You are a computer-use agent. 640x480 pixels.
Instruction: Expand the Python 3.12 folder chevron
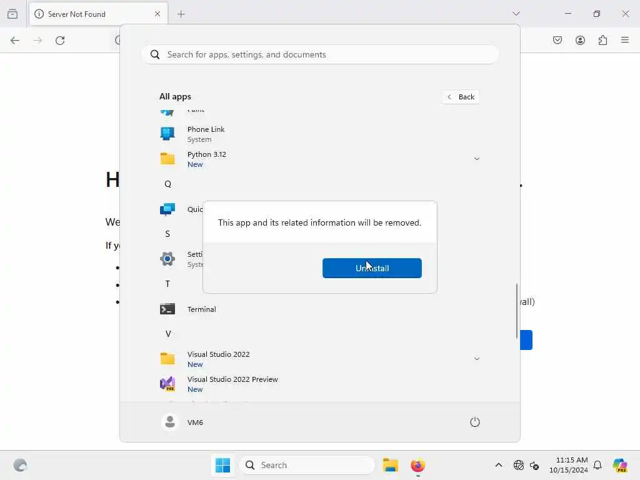[x=476, y=159]
